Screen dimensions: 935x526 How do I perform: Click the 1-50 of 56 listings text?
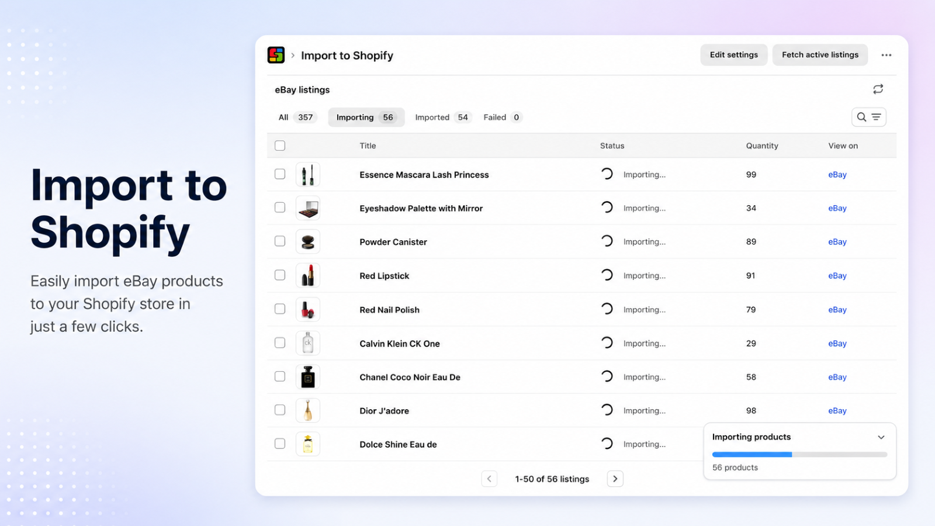coord(552,479)
